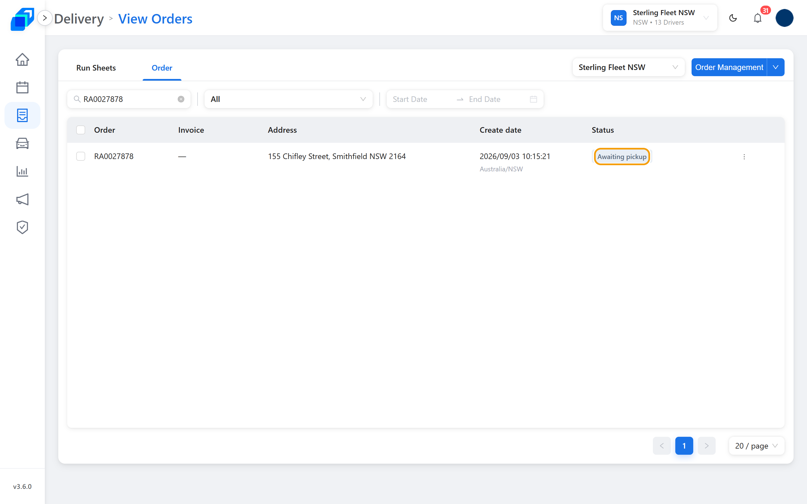Image resolution: width=807 pixels, height=504 pixels.
Task: Open the shield checkmark sidebar icon
Action: [x=22, y=227]
